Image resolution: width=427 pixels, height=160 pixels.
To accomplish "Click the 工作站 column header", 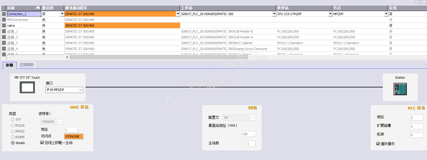I will tap(228, 8).
